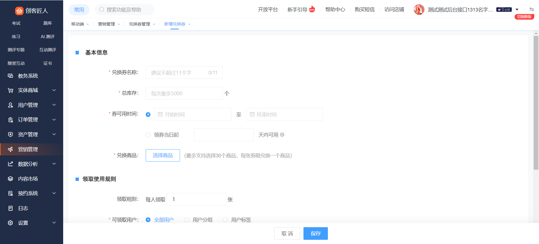
Task: Click the user avatar picture
Action: coord(419,10)
